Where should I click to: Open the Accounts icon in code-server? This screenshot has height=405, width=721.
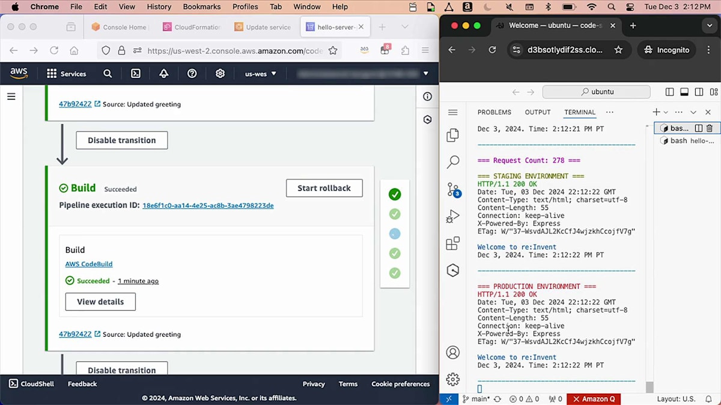453,352
